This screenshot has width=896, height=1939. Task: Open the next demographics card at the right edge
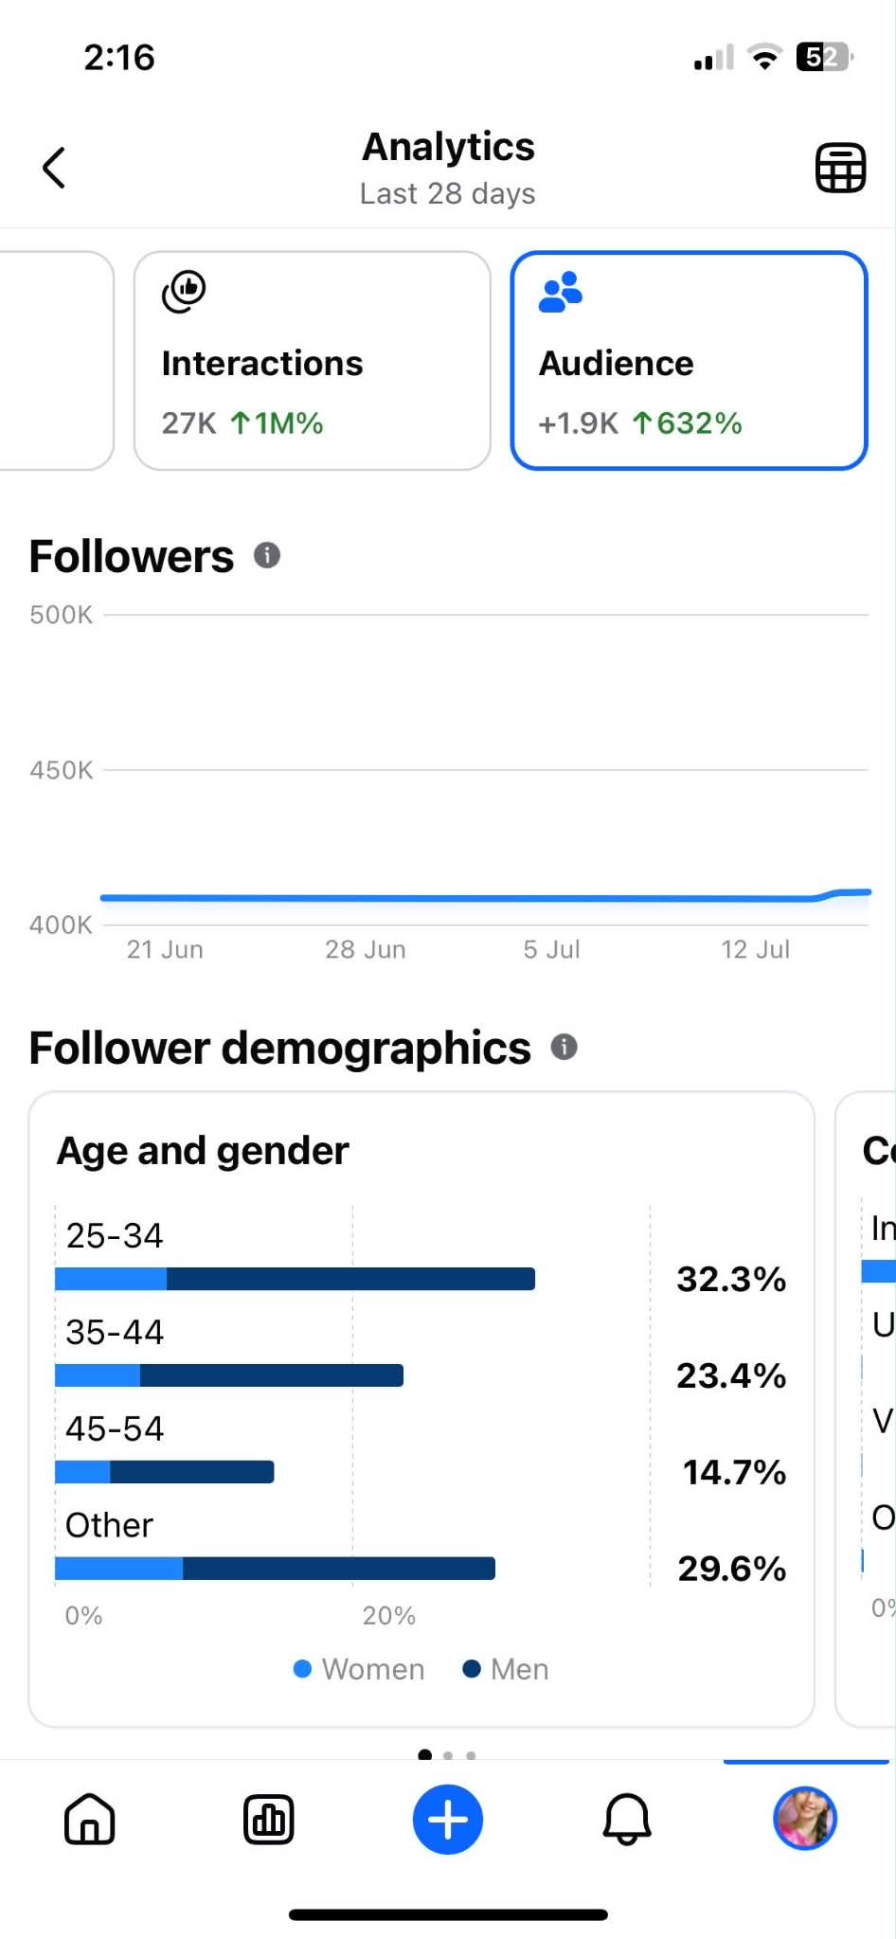tap(866, 1409)
